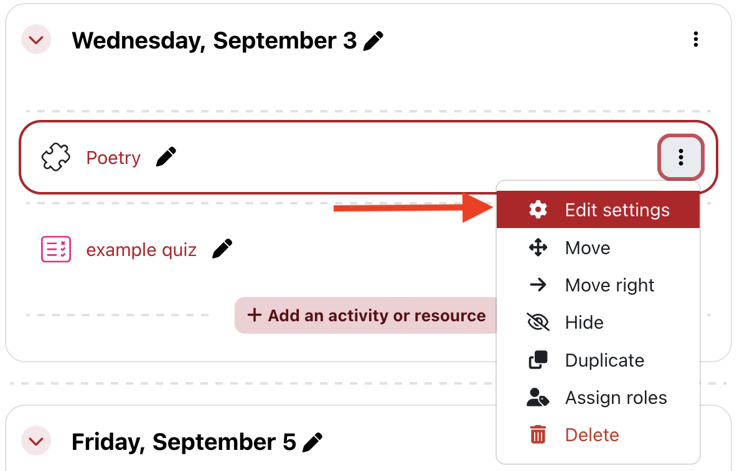Viewport: 737px width, 471px height.
Task: Click the person icon beside Assign roles
Action: click(539, 397)
